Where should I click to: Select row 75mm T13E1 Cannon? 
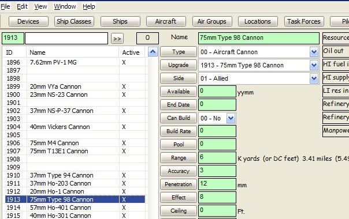tap(75, 151)
